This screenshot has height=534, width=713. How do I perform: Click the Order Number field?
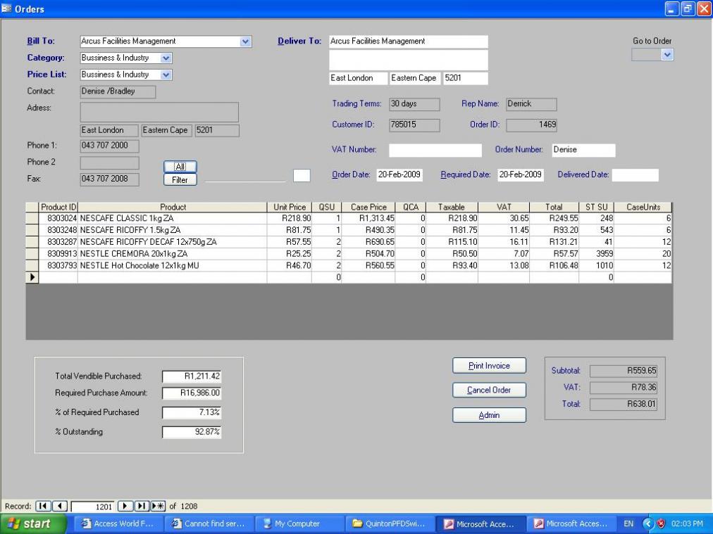tap(583, 151)
